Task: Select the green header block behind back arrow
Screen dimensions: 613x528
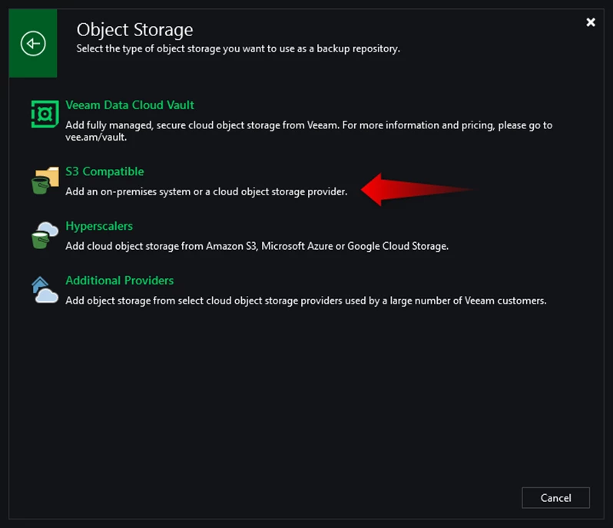Action: tap(33, 43)
